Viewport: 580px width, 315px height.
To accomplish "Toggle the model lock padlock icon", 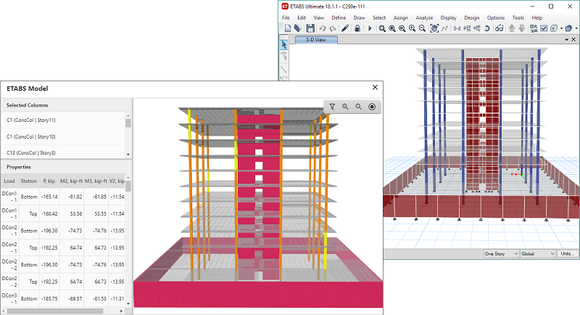I will 357,28.
